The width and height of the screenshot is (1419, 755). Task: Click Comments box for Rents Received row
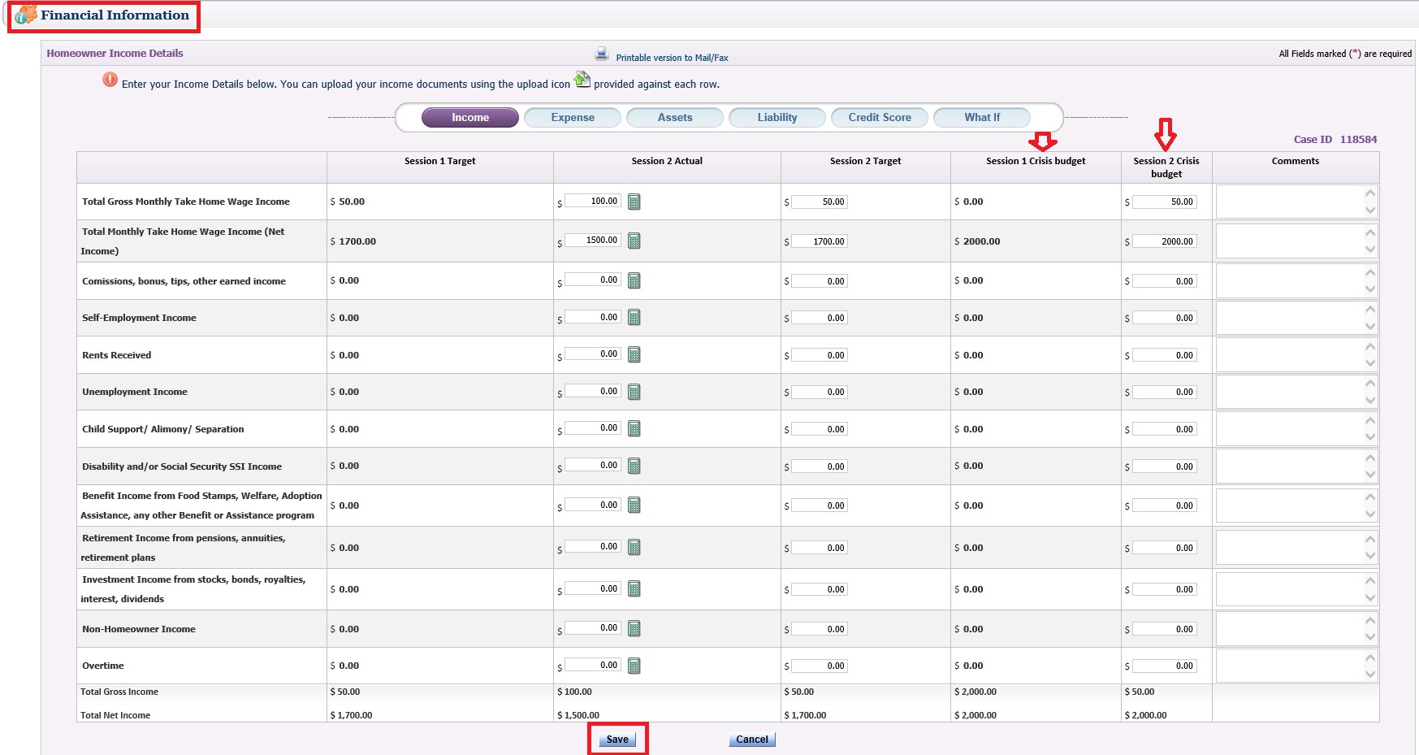[1296, 355]
